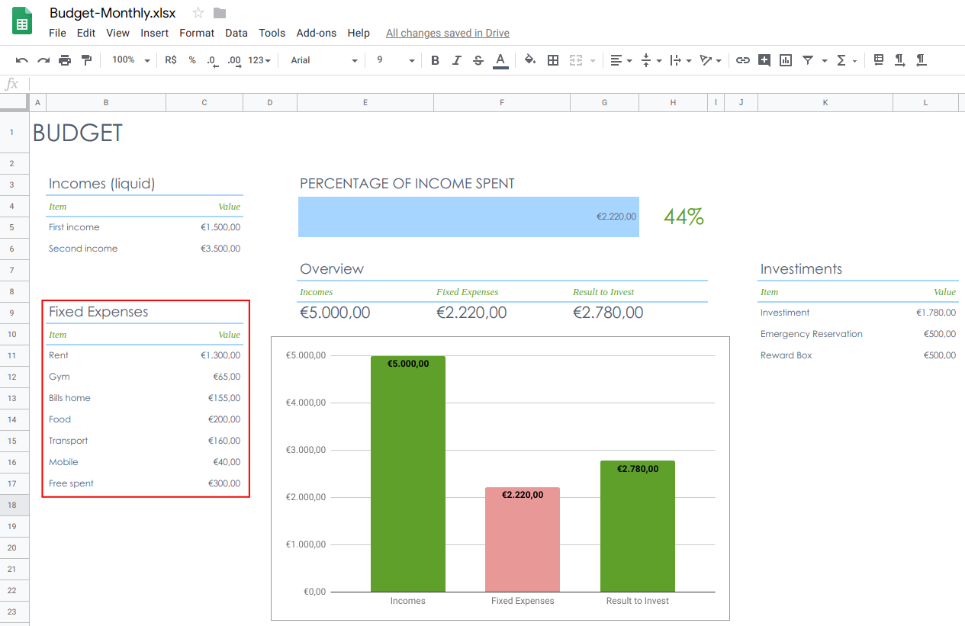Expand the filter views dropdown arrow
The height and width of the screenshot is (626, 965).
point(825,61)
